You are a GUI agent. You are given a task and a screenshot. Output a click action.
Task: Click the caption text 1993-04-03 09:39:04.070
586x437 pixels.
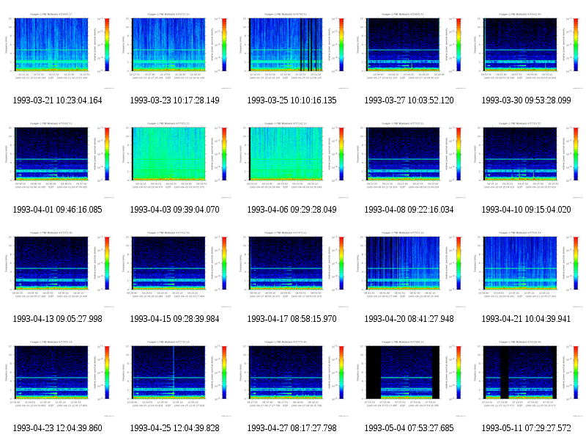click(x=174, y=210)
